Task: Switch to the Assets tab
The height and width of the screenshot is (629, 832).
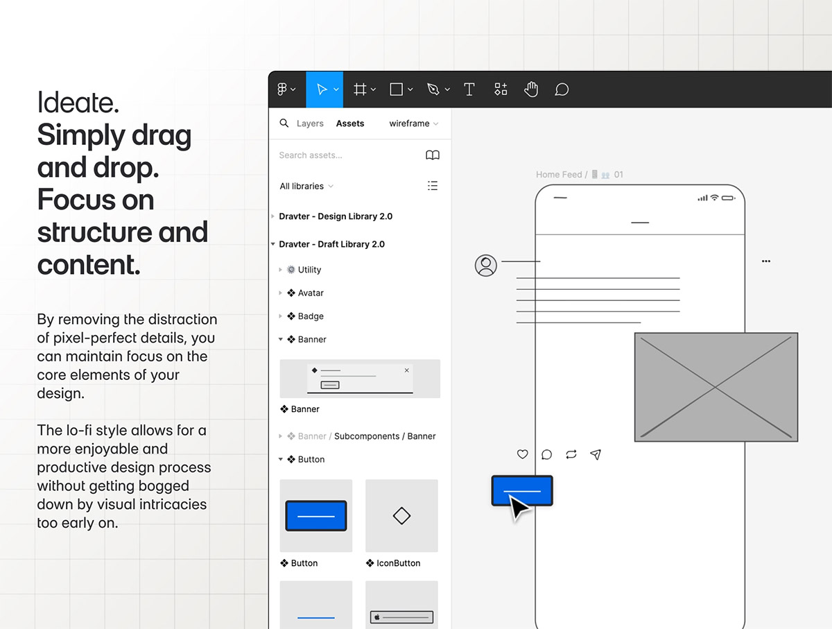Action: pos(350,123)
